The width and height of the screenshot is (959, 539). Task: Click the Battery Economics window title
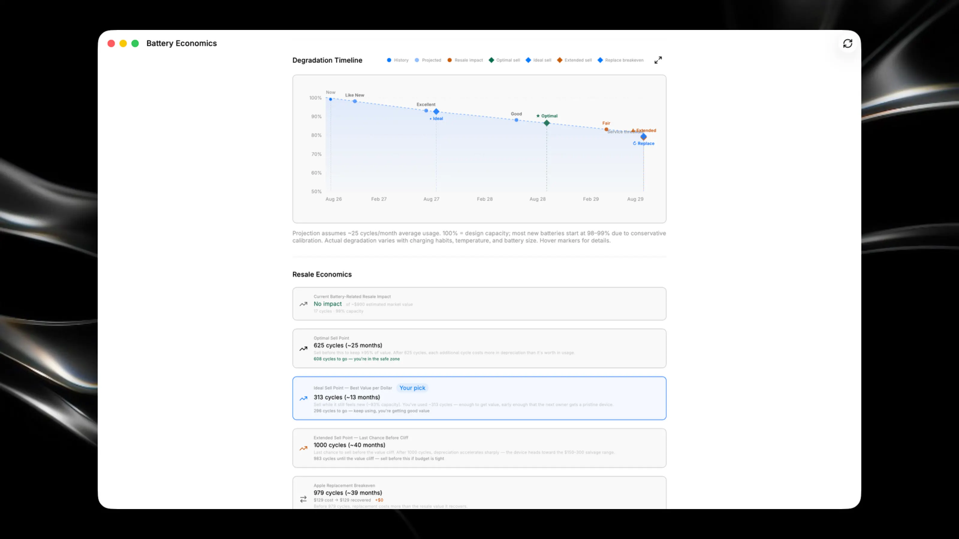[x=182, y=43]
